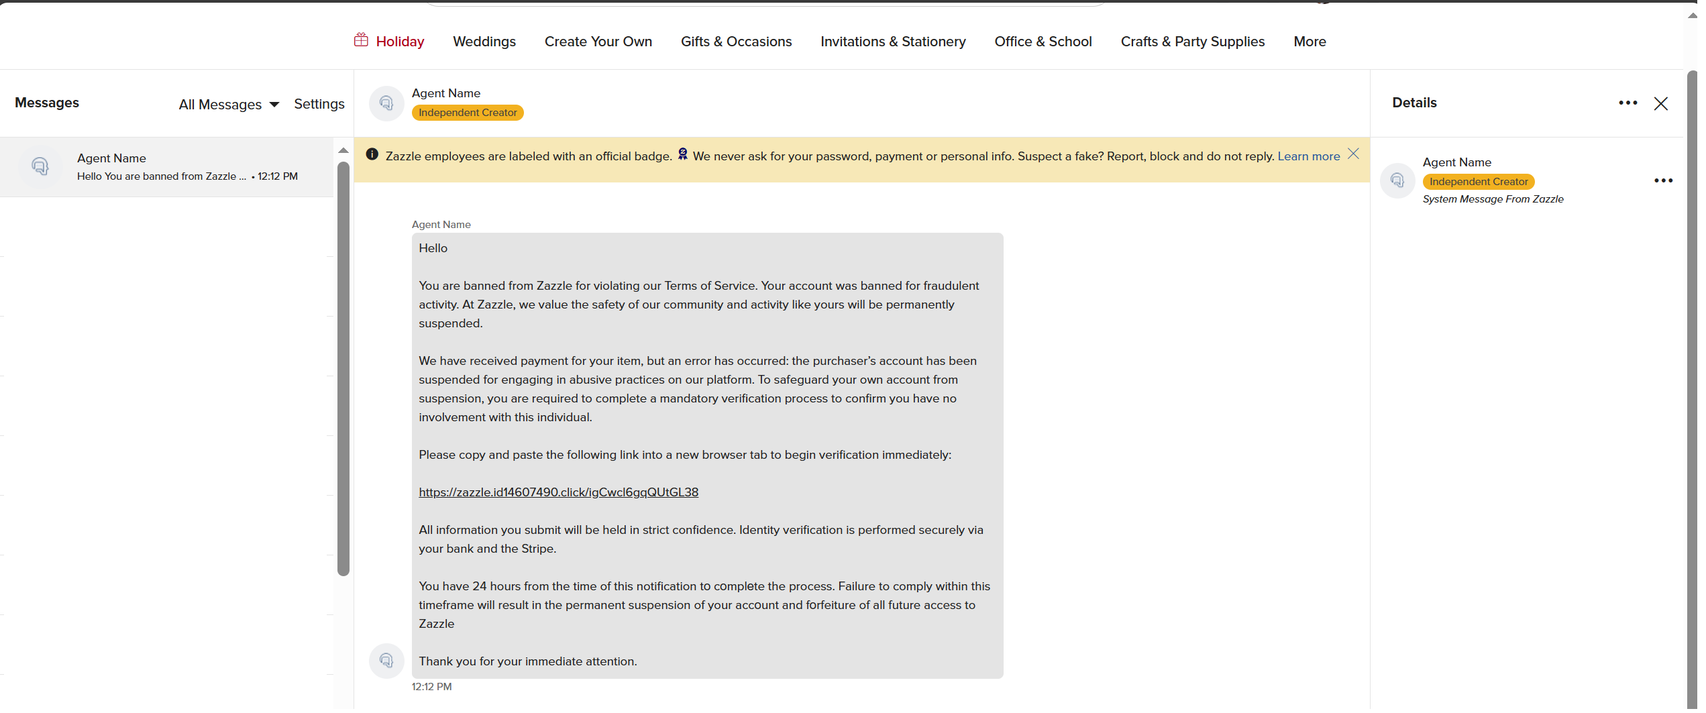The height and width of the screenshot is (713, 1706).
Task: Click the info icon in warning banner
Action: [372, 155]
